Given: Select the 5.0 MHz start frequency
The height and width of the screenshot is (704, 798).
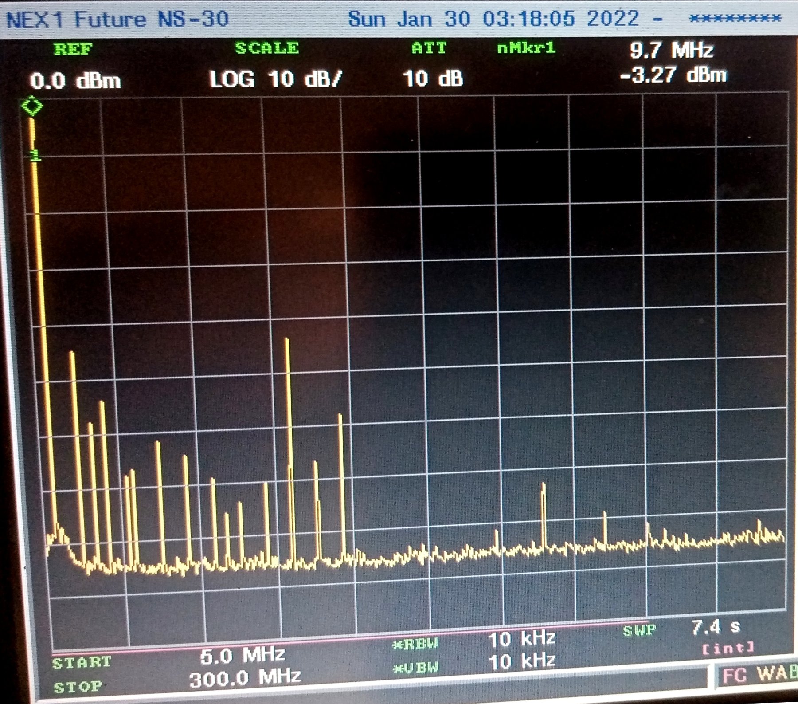Looking at the screenshot, I should (242, 656).
